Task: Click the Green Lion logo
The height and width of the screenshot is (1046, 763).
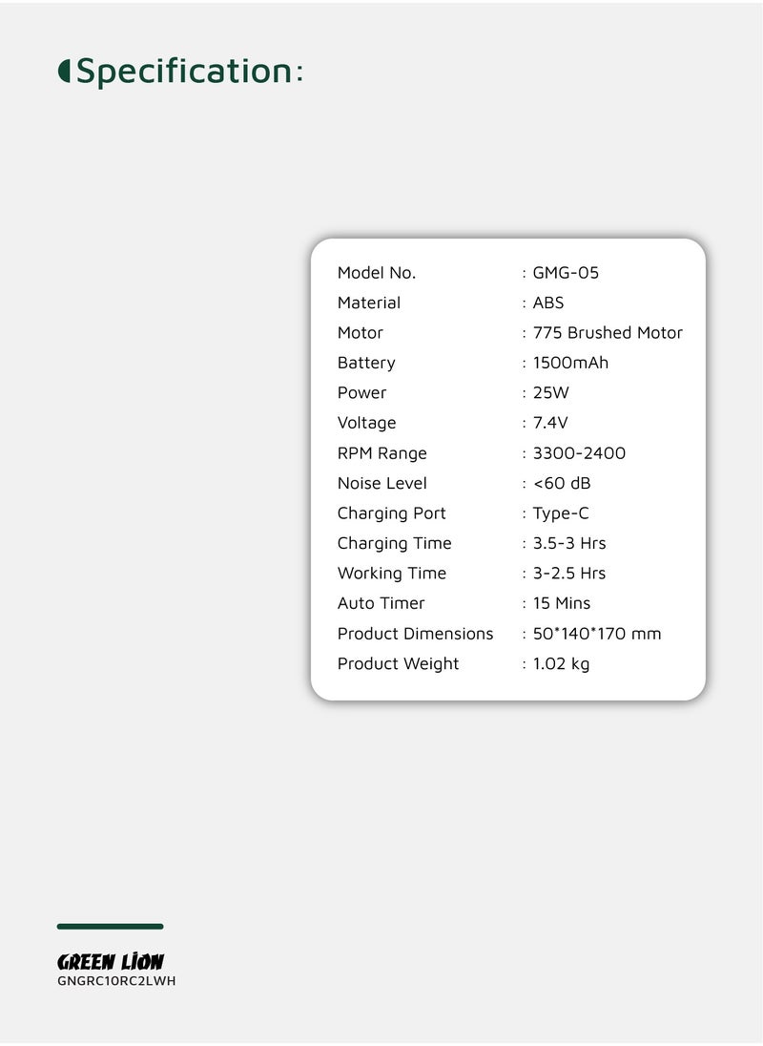Action: click(x=111, y=961)
